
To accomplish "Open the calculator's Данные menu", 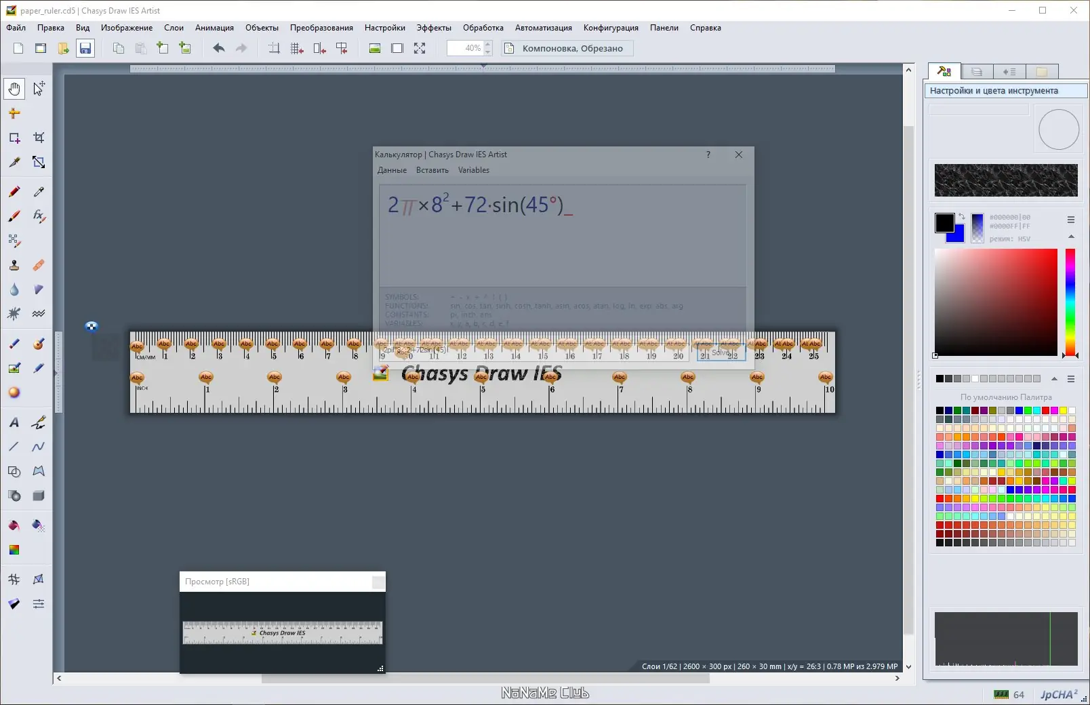I will tap(392, 170).
